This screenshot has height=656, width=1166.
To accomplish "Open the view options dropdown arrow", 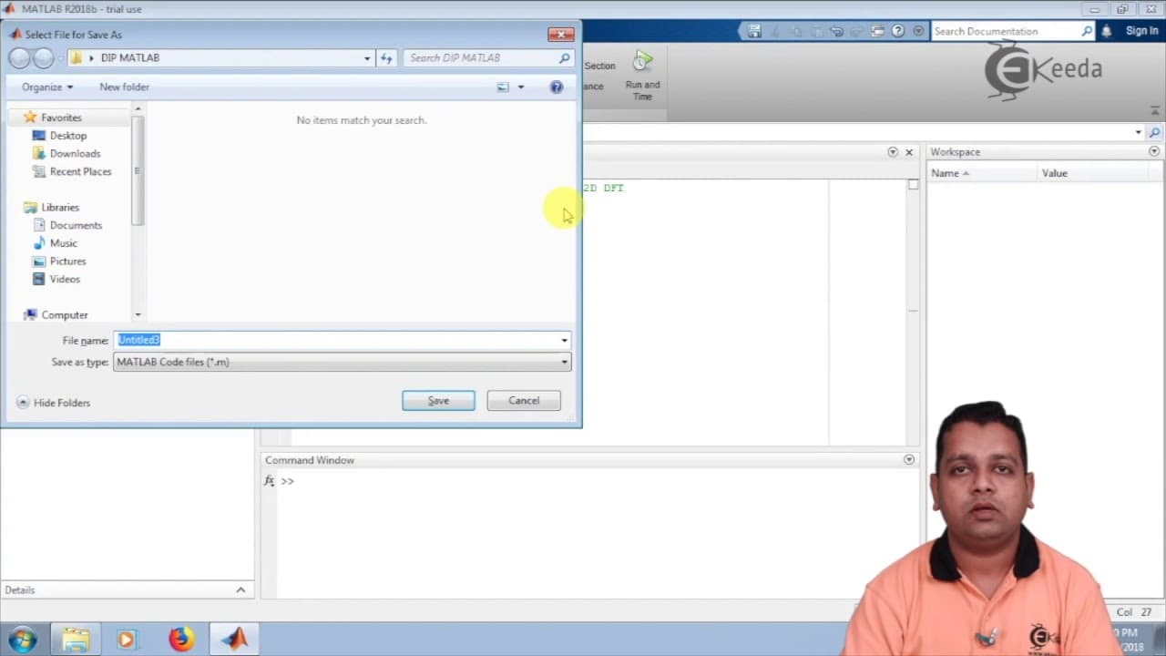I will pos(521,87).
